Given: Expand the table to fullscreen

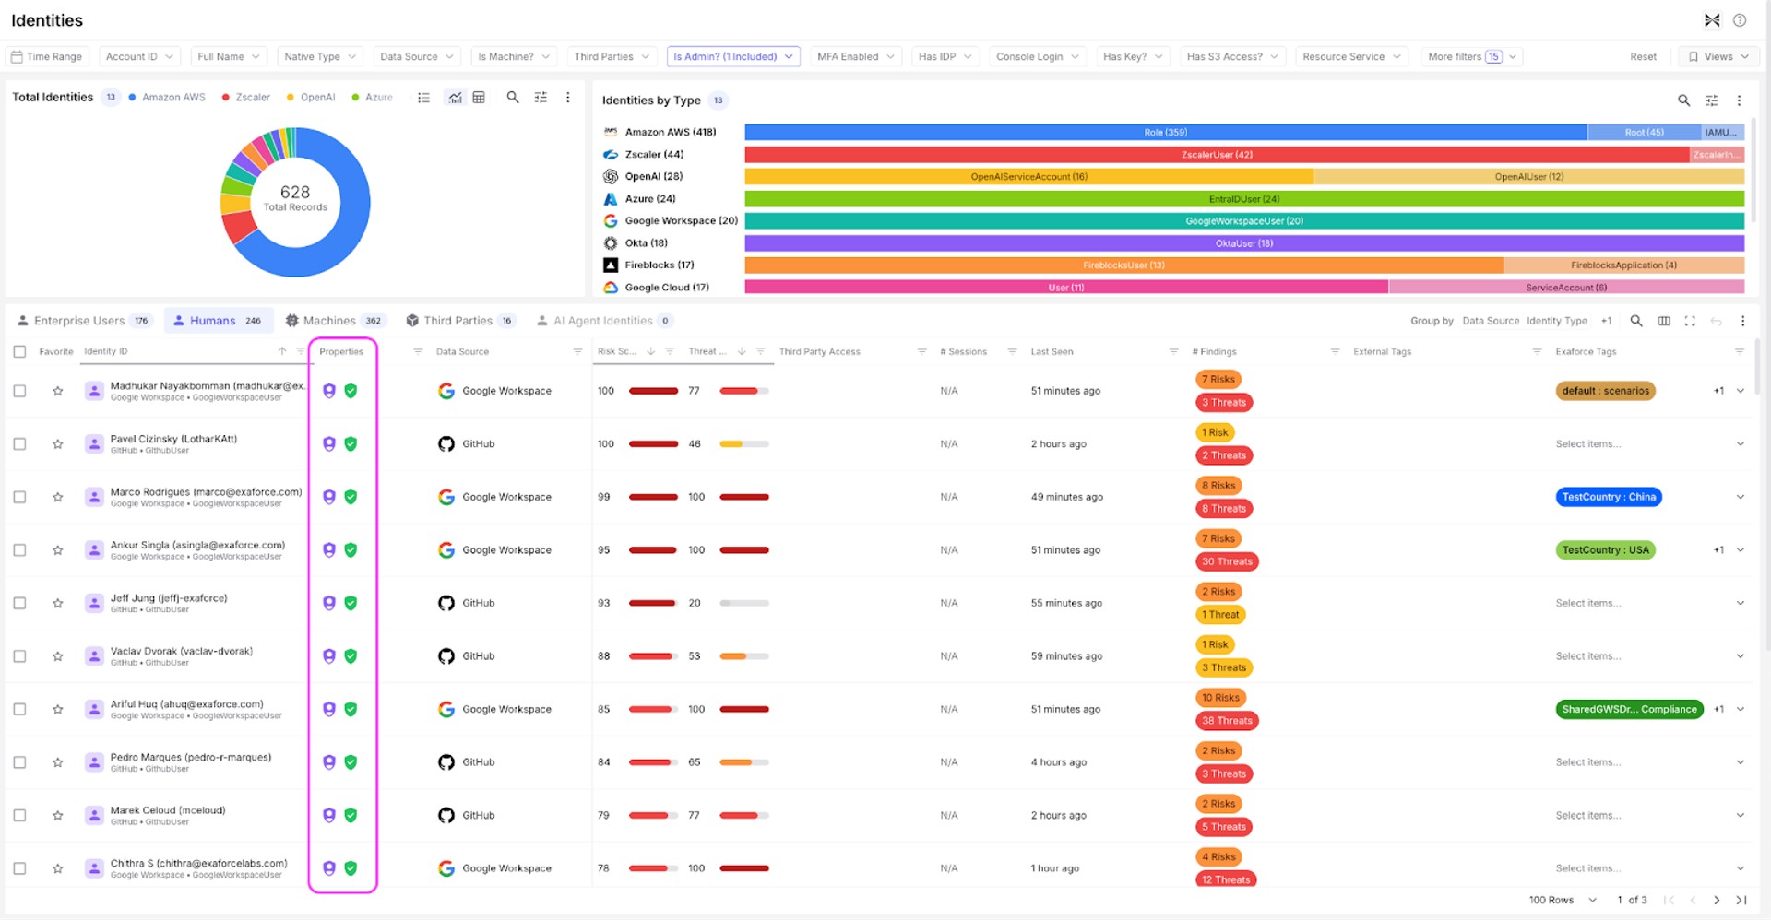Looking at the screenshot, I should click(x=1690, y=321).
